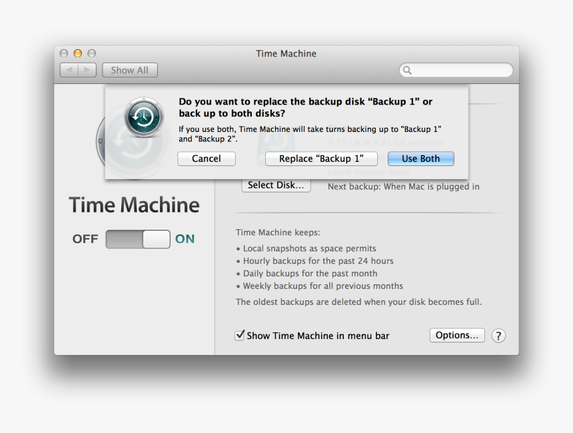573x433 pixels.
Task: Click "Daily backups for the past month"
Action: tap(310, 273)
